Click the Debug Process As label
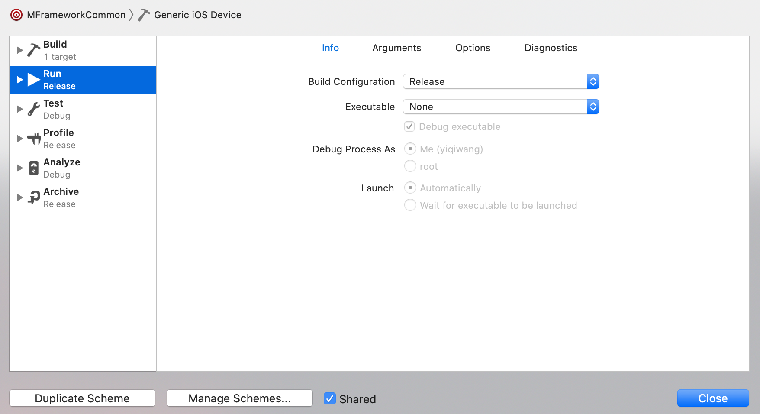The image size is (760, 414). [354, 149]
